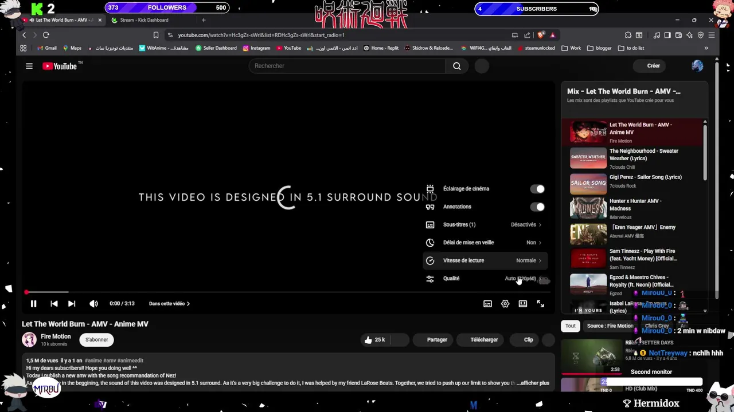
Task: Open the Qualité submenu
Action: pyautogui.click(x=485, y=279)
